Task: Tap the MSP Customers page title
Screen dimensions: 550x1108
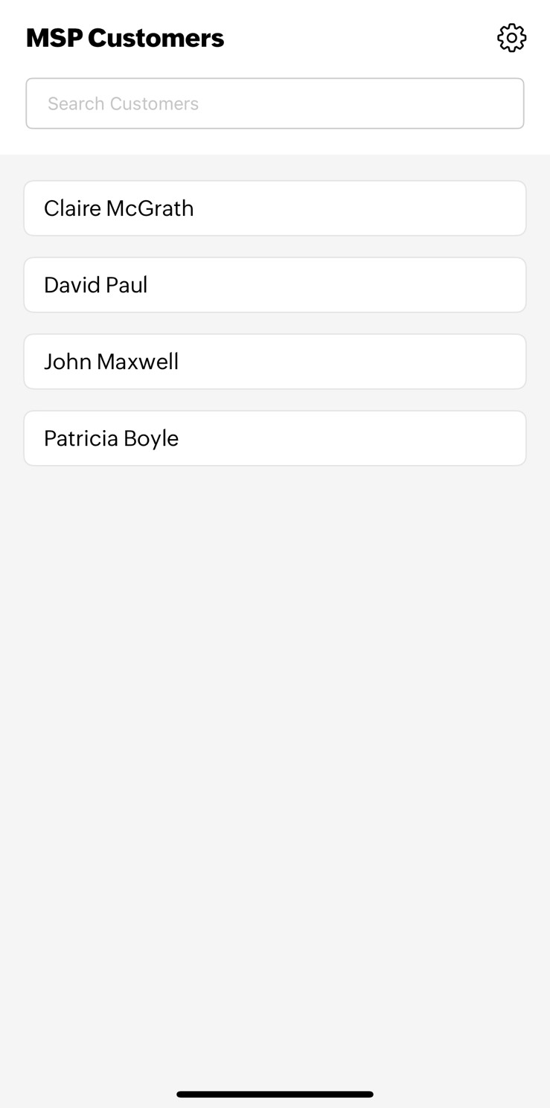Action: [x=125, y=38]
